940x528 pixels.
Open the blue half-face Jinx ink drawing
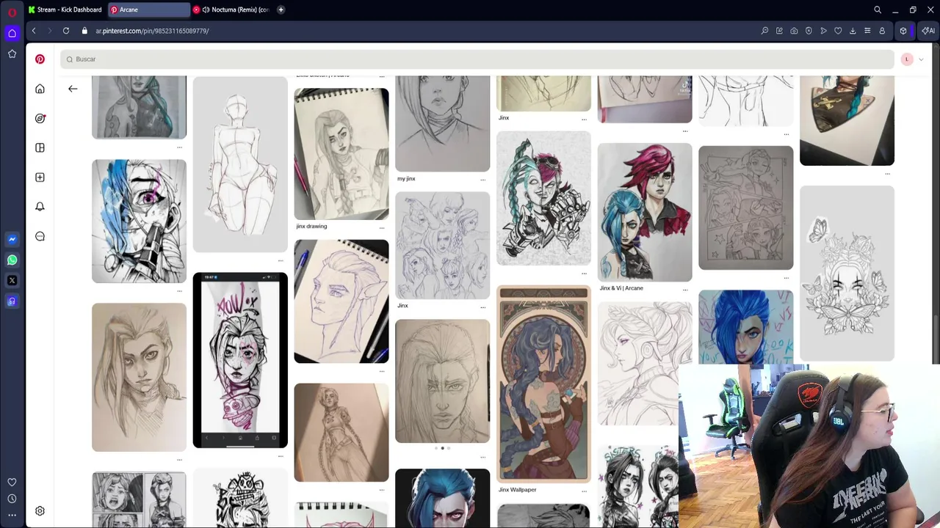point(139,221)
